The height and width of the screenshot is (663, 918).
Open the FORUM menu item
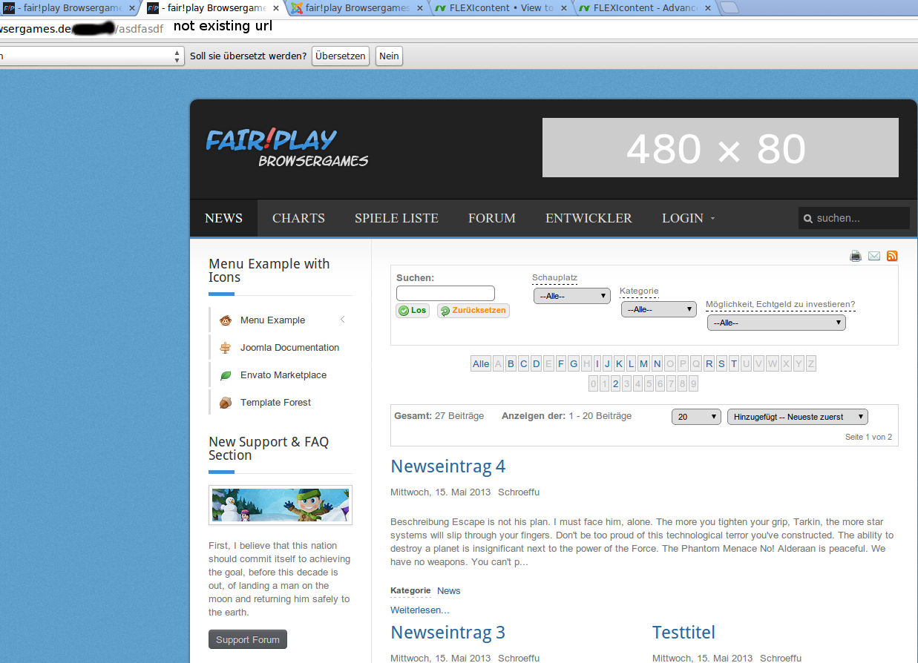pos(492,218)
